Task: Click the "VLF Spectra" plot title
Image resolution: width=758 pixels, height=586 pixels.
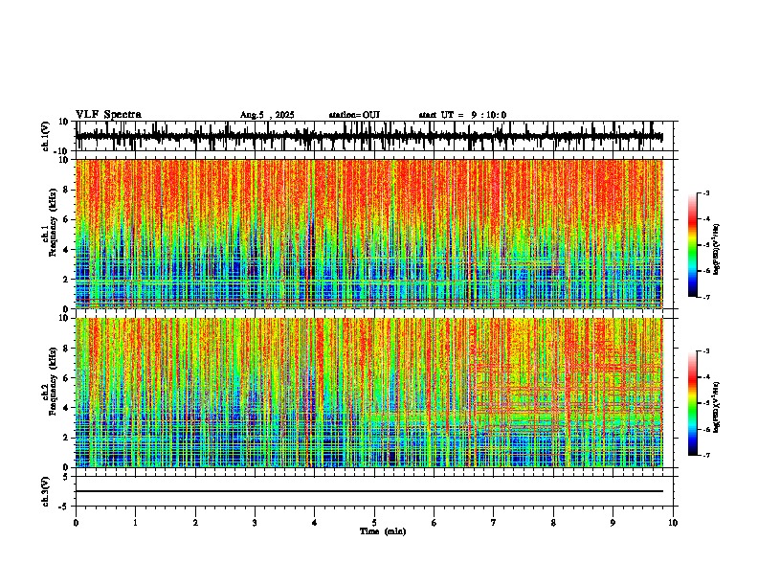Action: (x=108, y=114)
